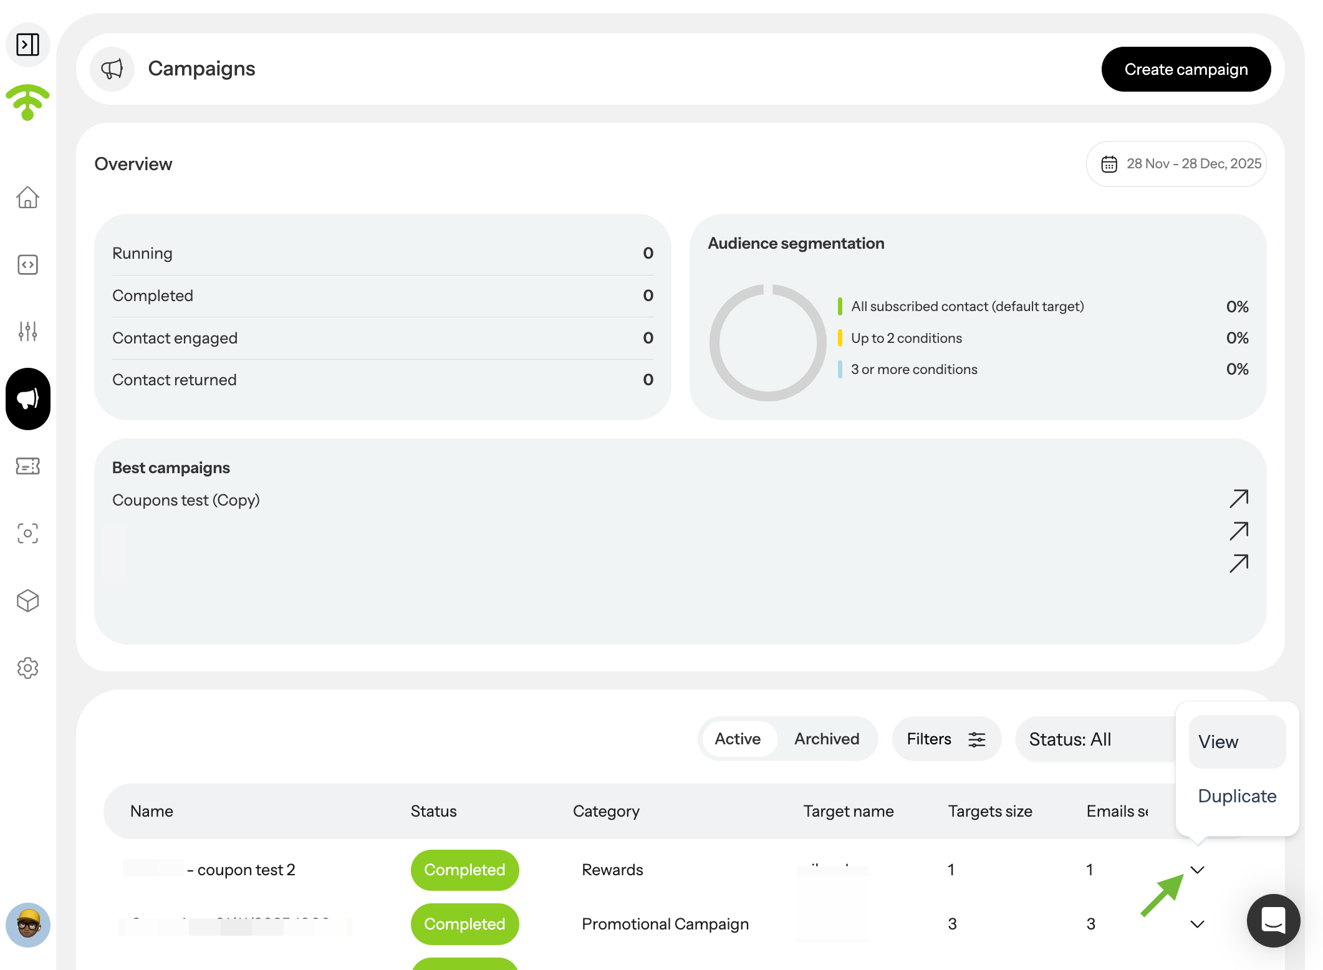The height and width of the screenshot is (970, 1323).
Task: Open the code brackets sidebar icon
Action: point(28,265)
